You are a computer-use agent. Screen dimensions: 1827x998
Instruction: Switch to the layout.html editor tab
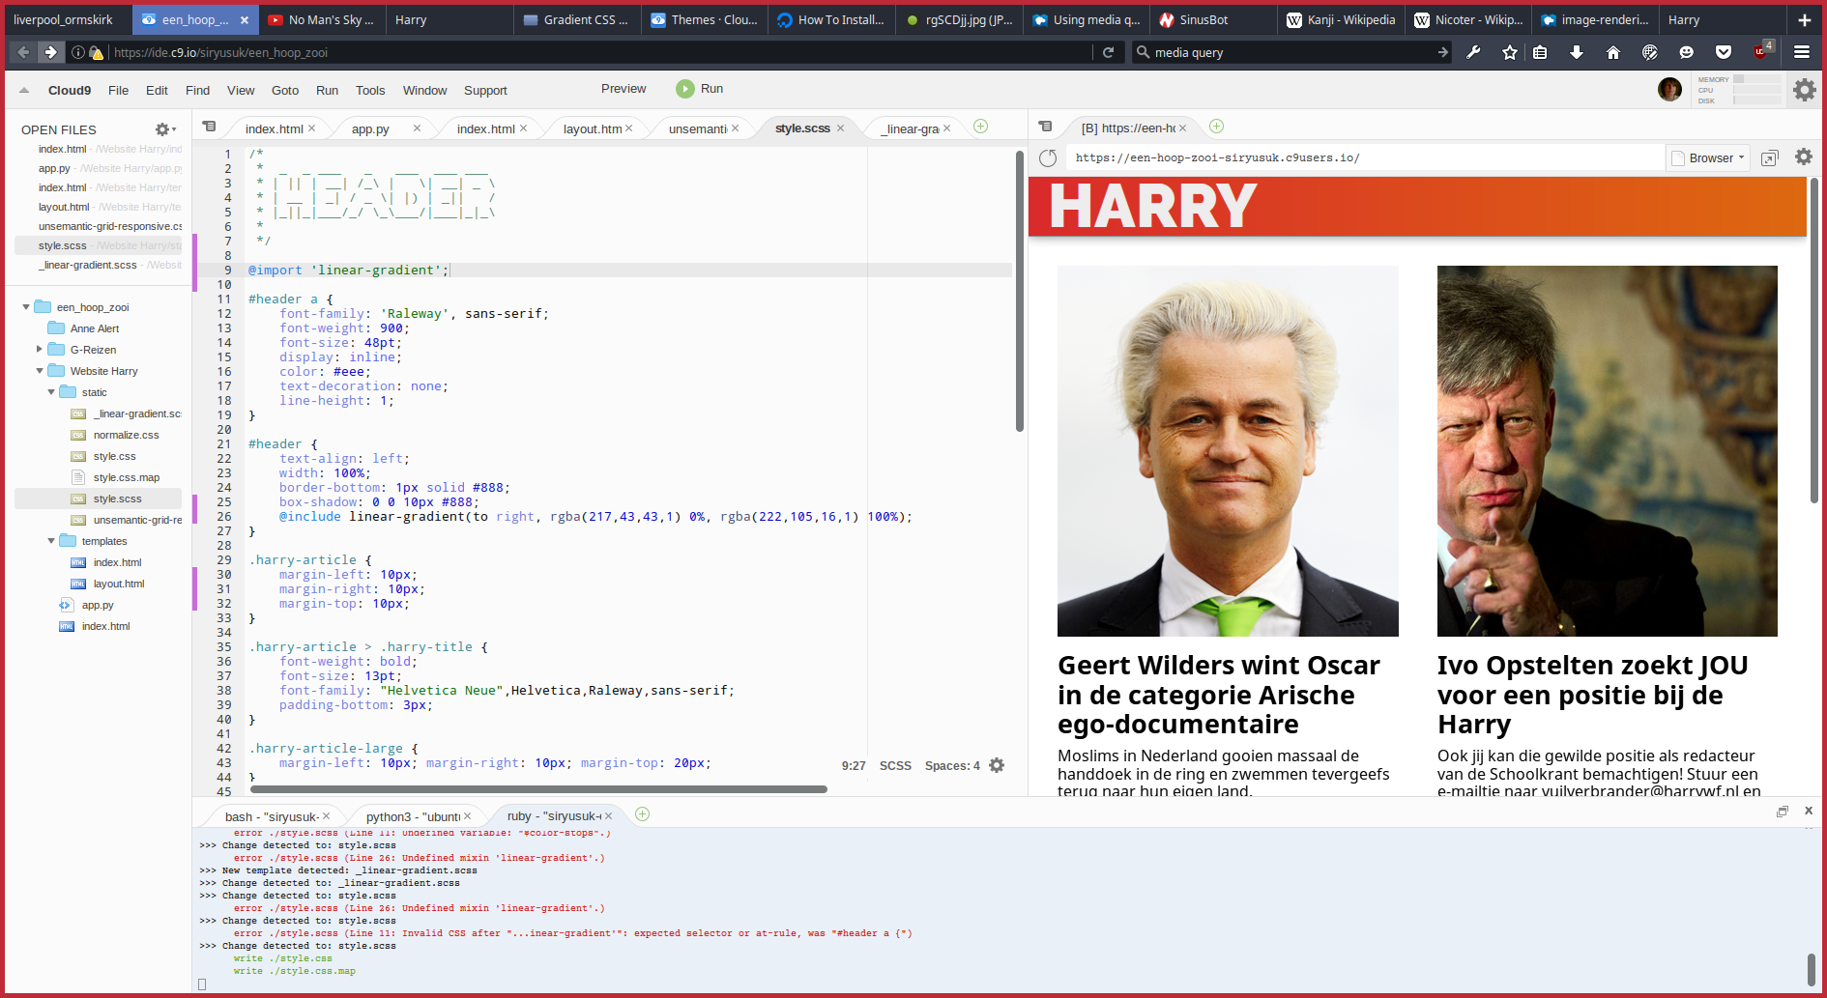[592, 128]
